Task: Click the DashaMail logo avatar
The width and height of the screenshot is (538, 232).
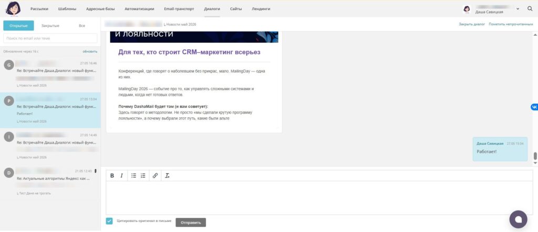Action: (13, 8)
